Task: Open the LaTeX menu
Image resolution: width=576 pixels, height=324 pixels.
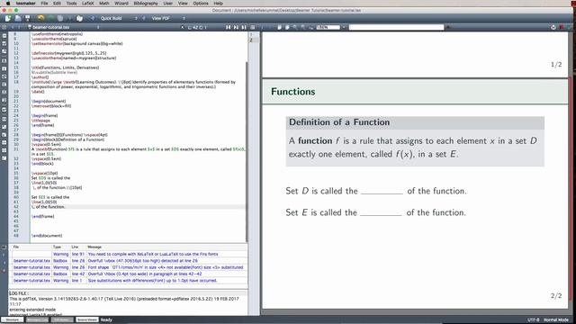Action: [x=88, y=3]
